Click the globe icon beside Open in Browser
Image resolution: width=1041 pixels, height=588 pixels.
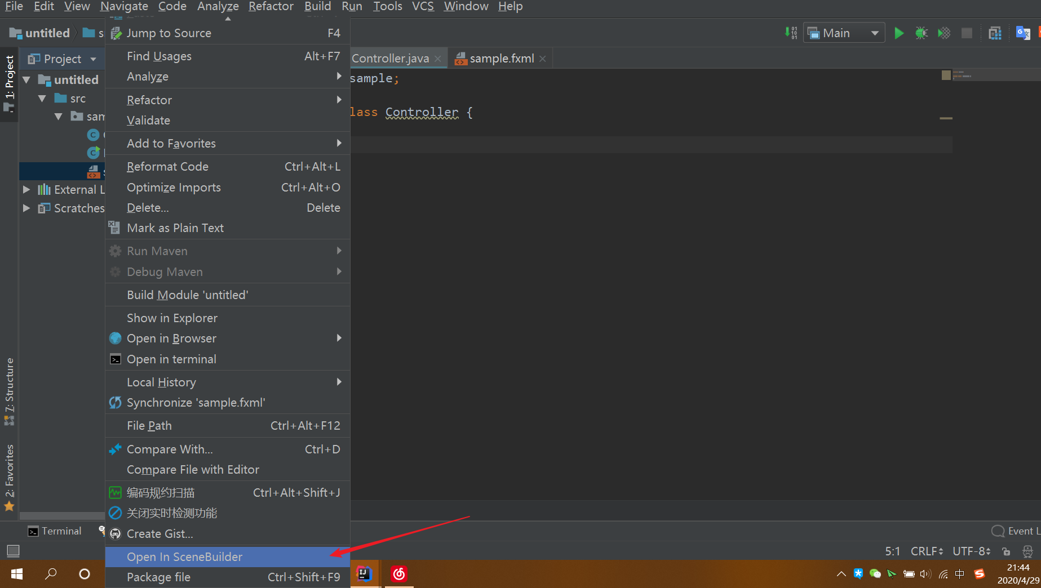[115, 338]
